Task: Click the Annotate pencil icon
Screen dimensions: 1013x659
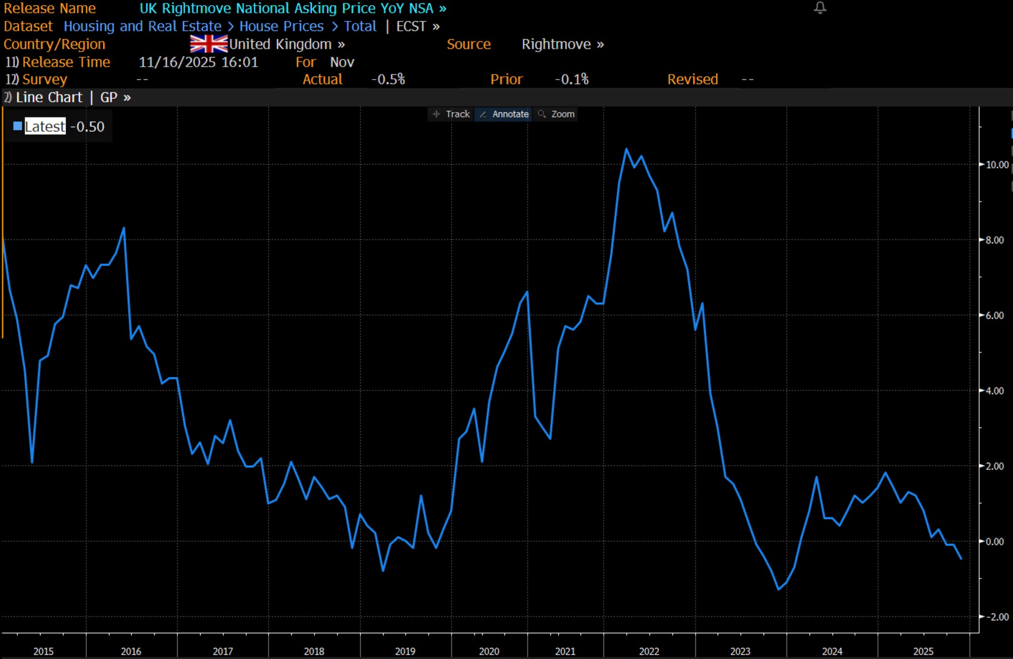Action: pos(483,114)
